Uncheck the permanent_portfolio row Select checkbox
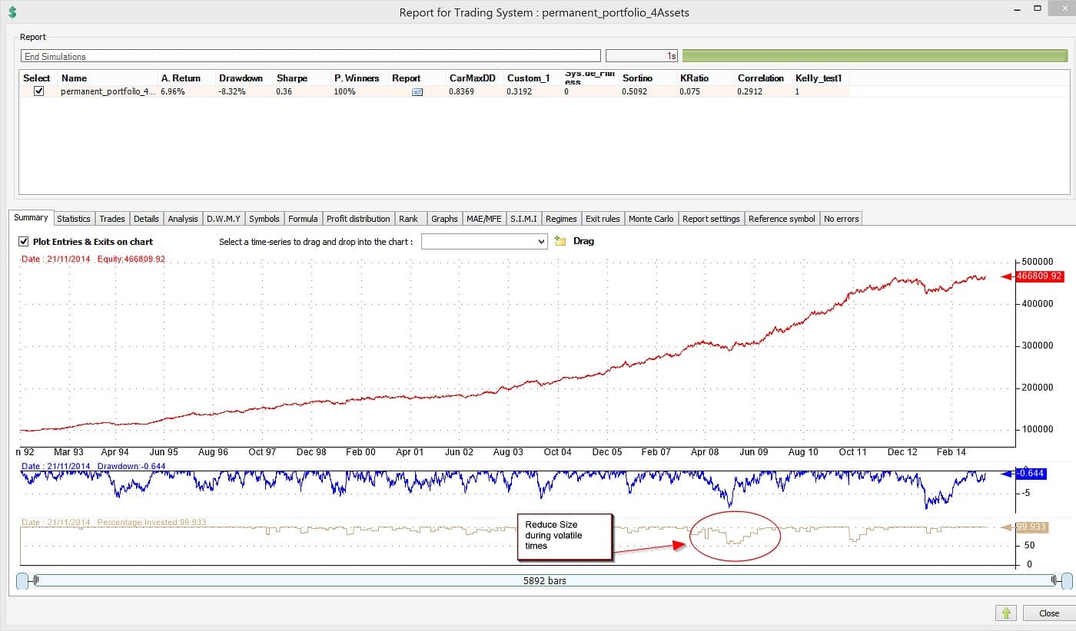Viewport: 1076px width, 631px height. pos(39,91)
